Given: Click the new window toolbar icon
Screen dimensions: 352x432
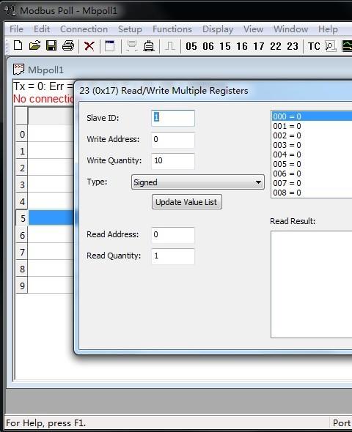Looking at the screenshot, I should [x=110, y=46].
